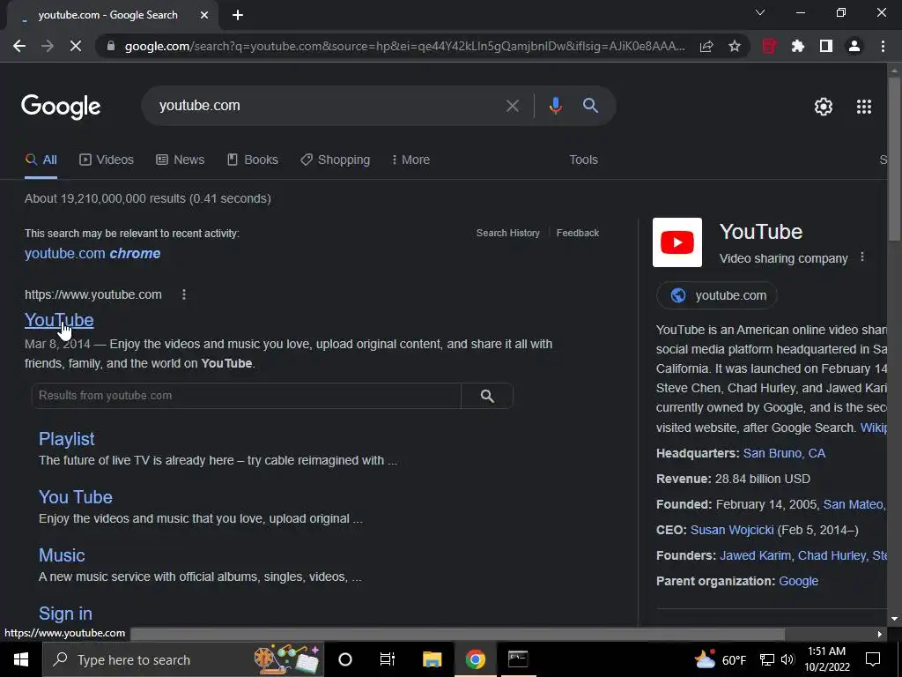The height and width of the screenshot is (677, 902).
Task: Switch to the Videos tab
Action: pyautogui.click(x=107, y=160)
